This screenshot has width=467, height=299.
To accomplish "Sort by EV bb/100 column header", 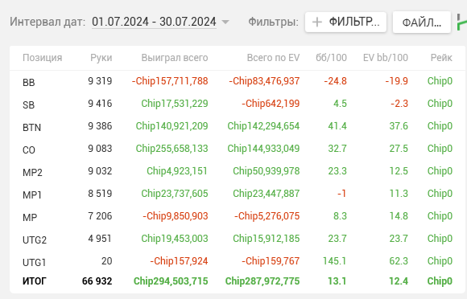I will [x=386, y=58].
